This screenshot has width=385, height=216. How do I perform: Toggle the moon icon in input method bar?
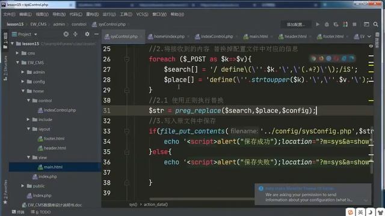click(x=371, y=212)
